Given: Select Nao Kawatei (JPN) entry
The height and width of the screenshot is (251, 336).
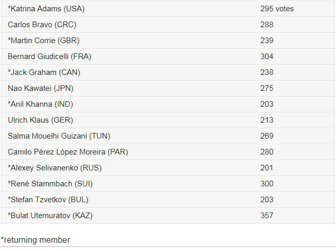Looking at the screenshot, I should pos(41,88).
